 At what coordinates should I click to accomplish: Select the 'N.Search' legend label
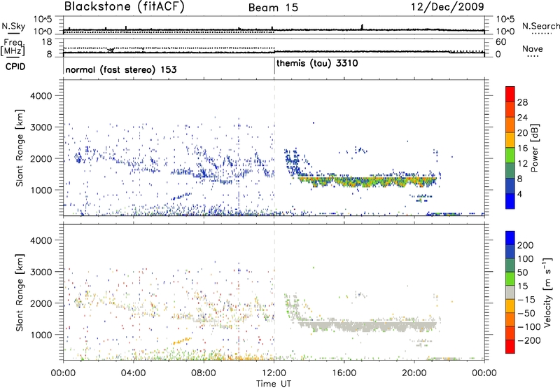[540, 26]
